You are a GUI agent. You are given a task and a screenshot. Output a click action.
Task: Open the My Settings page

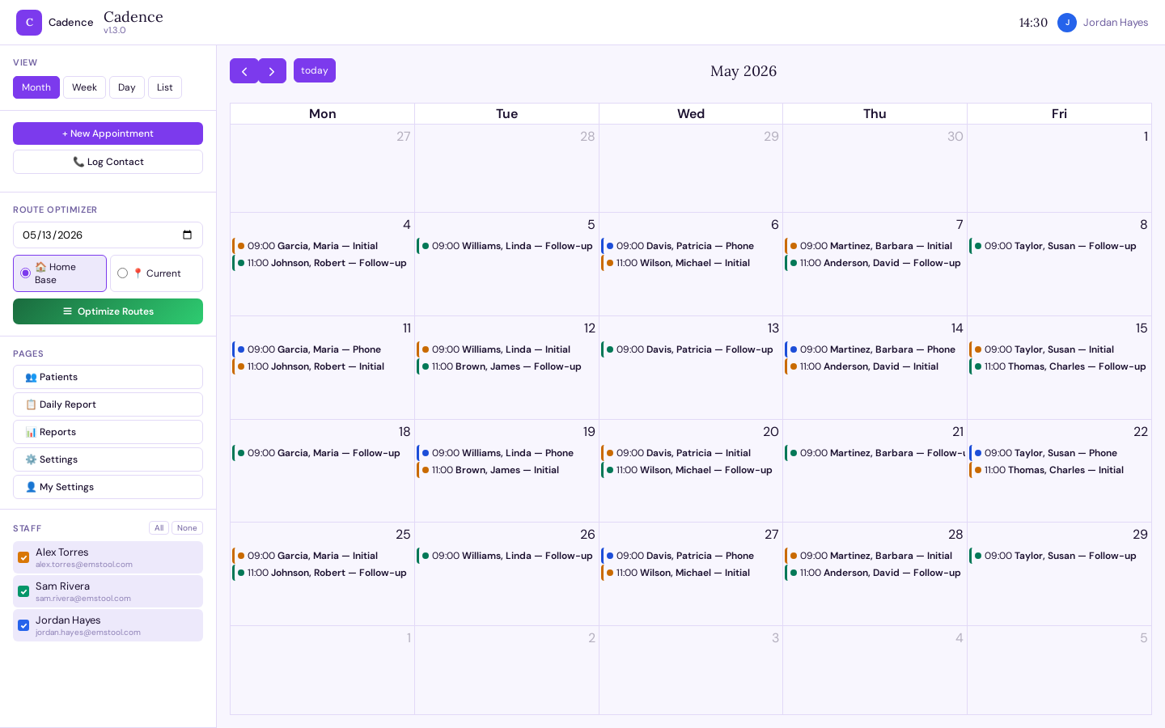pos(108,487)
